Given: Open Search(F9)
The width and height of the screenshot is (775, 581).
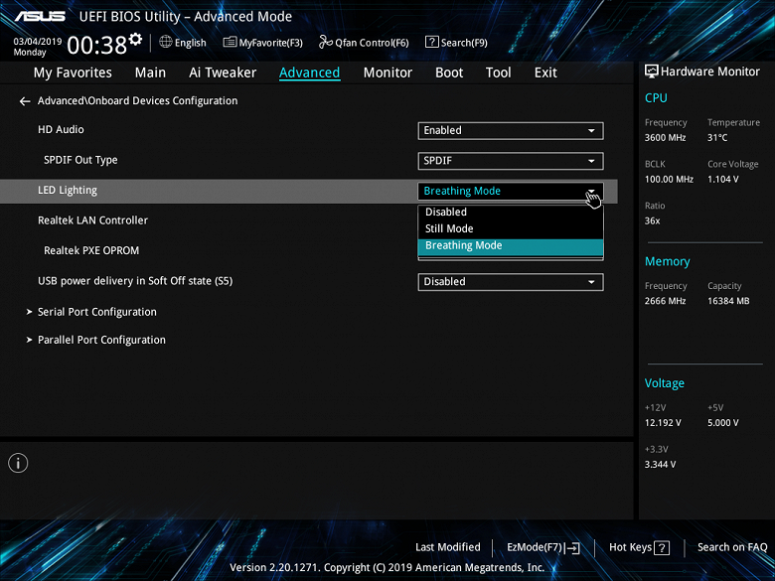Looking at the screenshot, I should tap(456, 43).
